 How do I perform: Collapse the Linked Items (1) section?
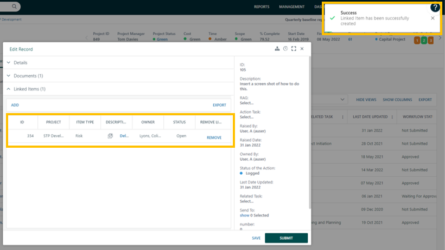[x=118, y=89]
